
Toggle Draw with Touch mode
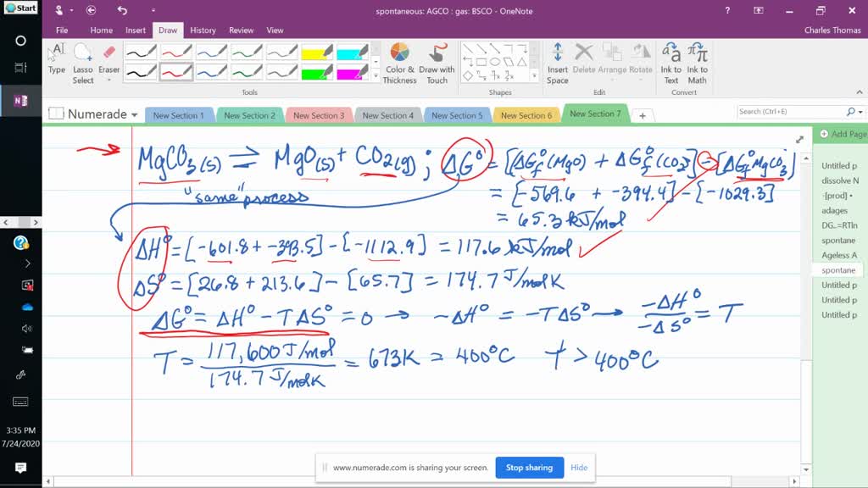[437, 64]
